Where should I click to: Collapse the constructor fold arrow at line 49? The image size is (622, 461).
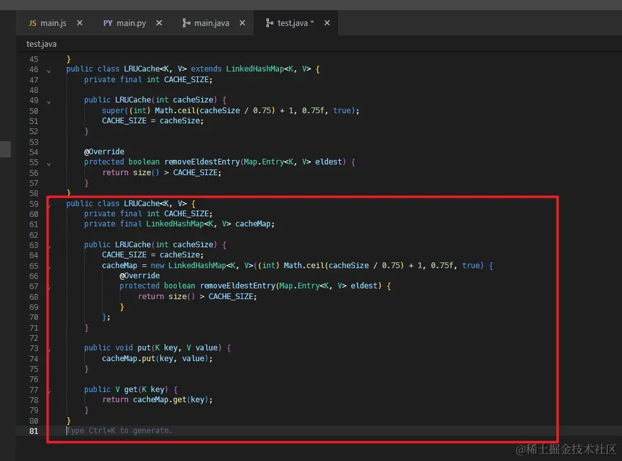[49, 102]
